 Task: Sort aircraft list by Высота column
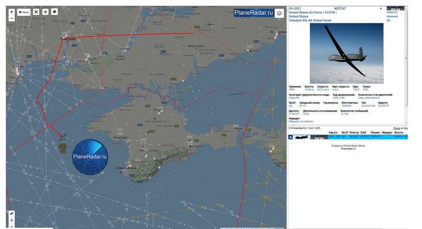(398, 132)
